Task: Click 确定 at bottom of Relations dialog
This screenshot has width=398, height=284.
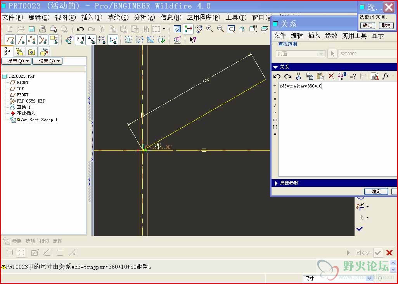Action: 376,192
